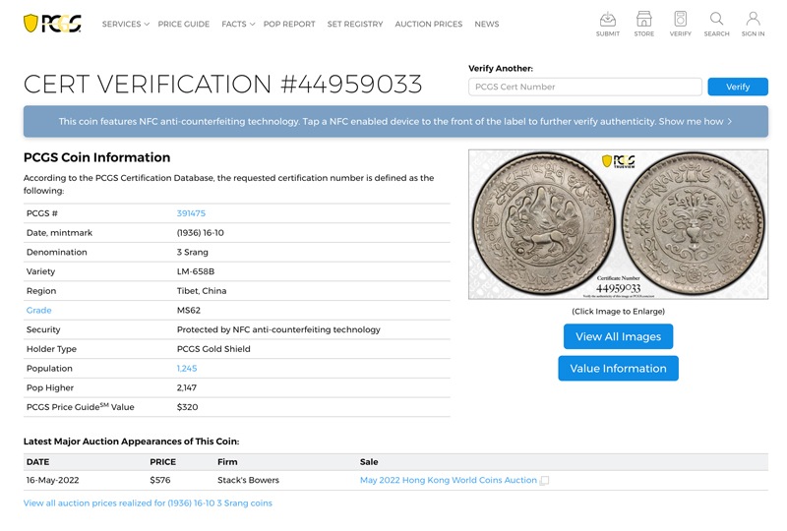Viewport: 787px width, 531px height.
Task: Expand the Facts dropdown menu
Action: (x=237, y=24)
